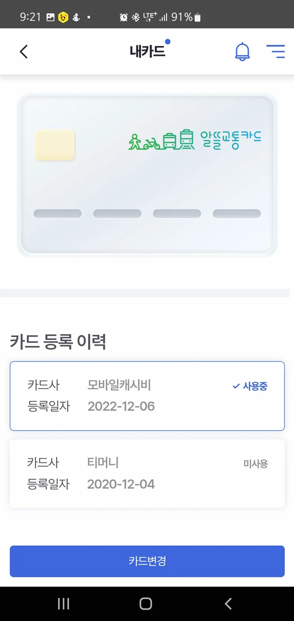Tap the 2022-12-06 registration date
Screen dimensions: 294x621
coord(121,406)
